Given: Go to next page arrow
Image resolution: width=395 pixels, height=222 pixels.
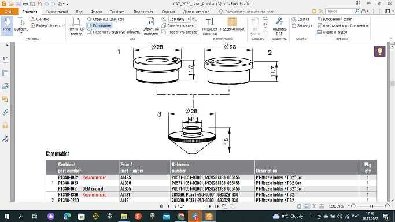Looking at the screenshot, I should point(209,206).
